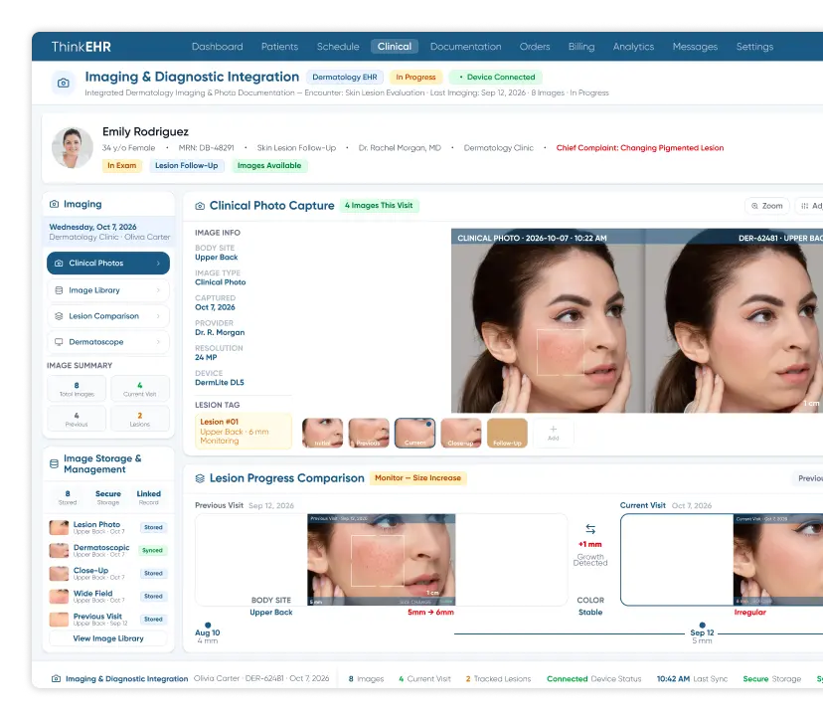823x720 pixels.
Task: Click the camera icon beside Imaging & Diagnostic Integration
Action: coord(63,83)
